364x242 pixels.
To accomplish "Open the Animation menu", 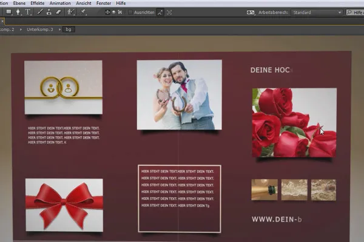I will (x=60, y=3).
